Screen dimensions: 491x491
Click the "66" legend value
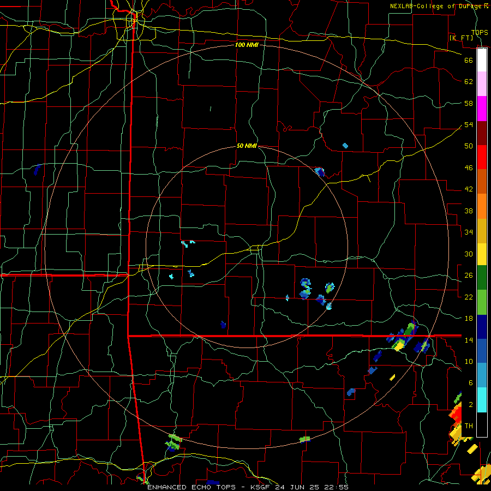click(x=469, y=60)
